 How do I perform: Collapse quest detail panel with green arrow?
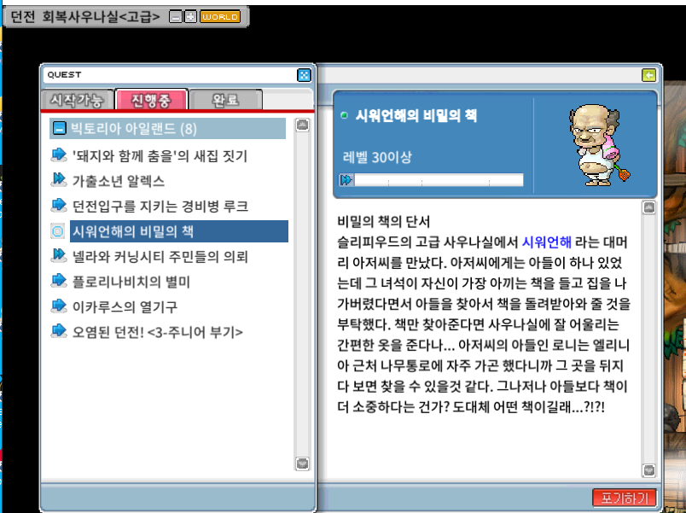pyautogui.click(x=648, y=75)
